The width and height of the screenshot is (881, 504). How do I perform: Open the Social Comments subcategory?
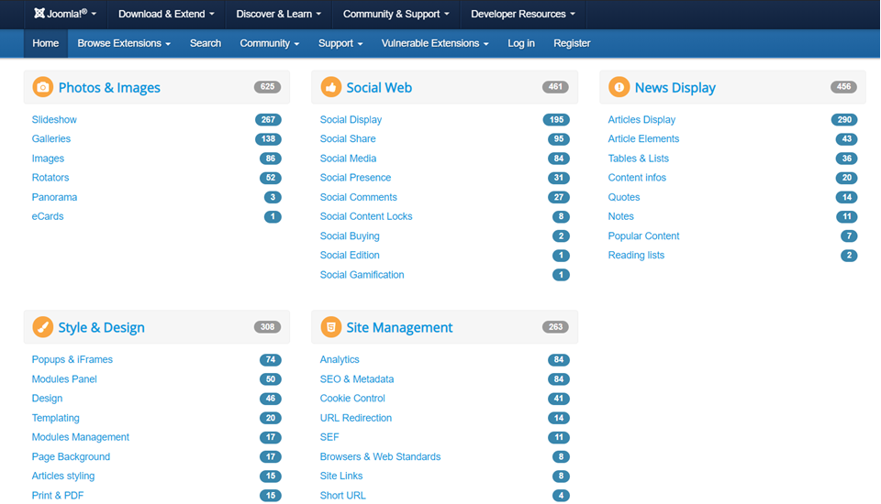[359, 197]
